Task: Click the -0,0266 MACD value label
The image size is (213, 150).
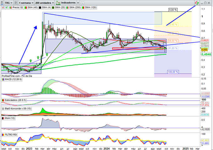Action: (x=206, y=97)
